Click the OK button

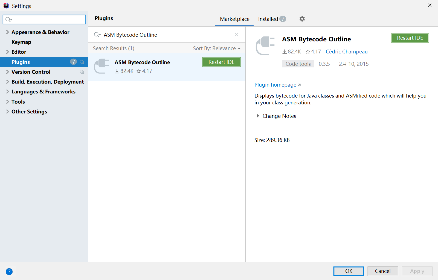(x=349, y=271)
